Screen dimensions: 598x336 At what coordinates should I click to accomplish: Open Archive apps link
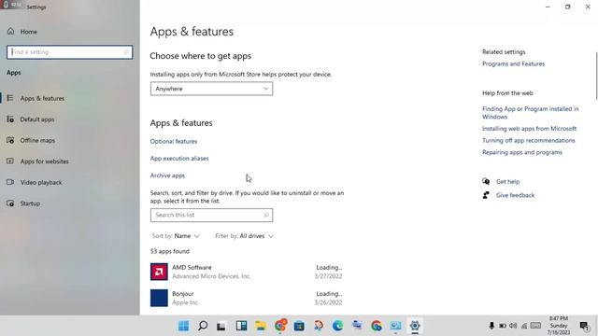[167, 175]
